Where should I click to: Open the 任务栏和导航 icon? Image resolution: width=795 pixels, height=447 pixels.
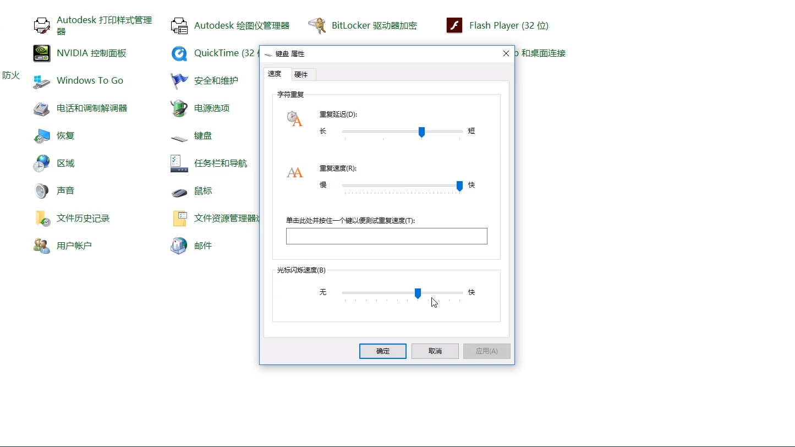[x=179, y=163]
